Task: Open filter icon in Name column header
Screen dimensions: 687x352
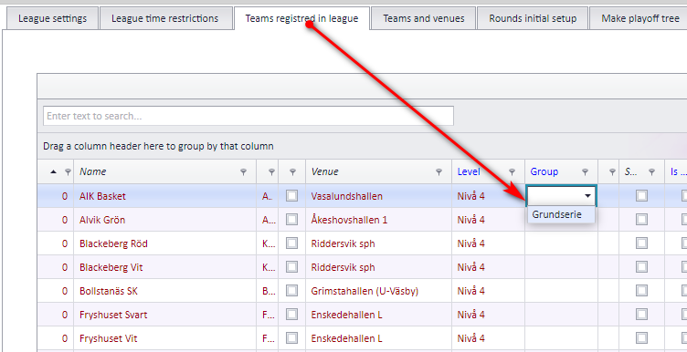Action: point(243,172)
